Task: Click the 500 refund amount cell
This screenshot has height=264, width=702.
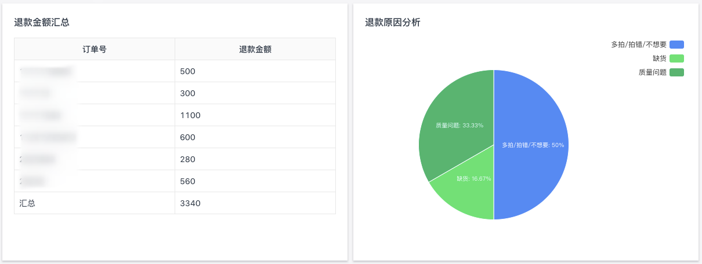Action: 255,71
